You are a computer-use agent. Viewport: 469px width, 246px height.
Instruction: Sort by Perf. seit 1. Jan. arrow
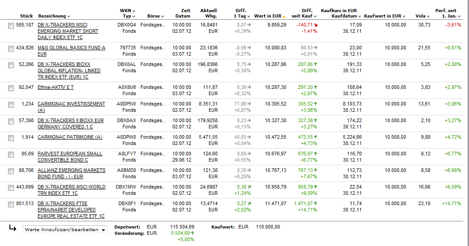460,17
